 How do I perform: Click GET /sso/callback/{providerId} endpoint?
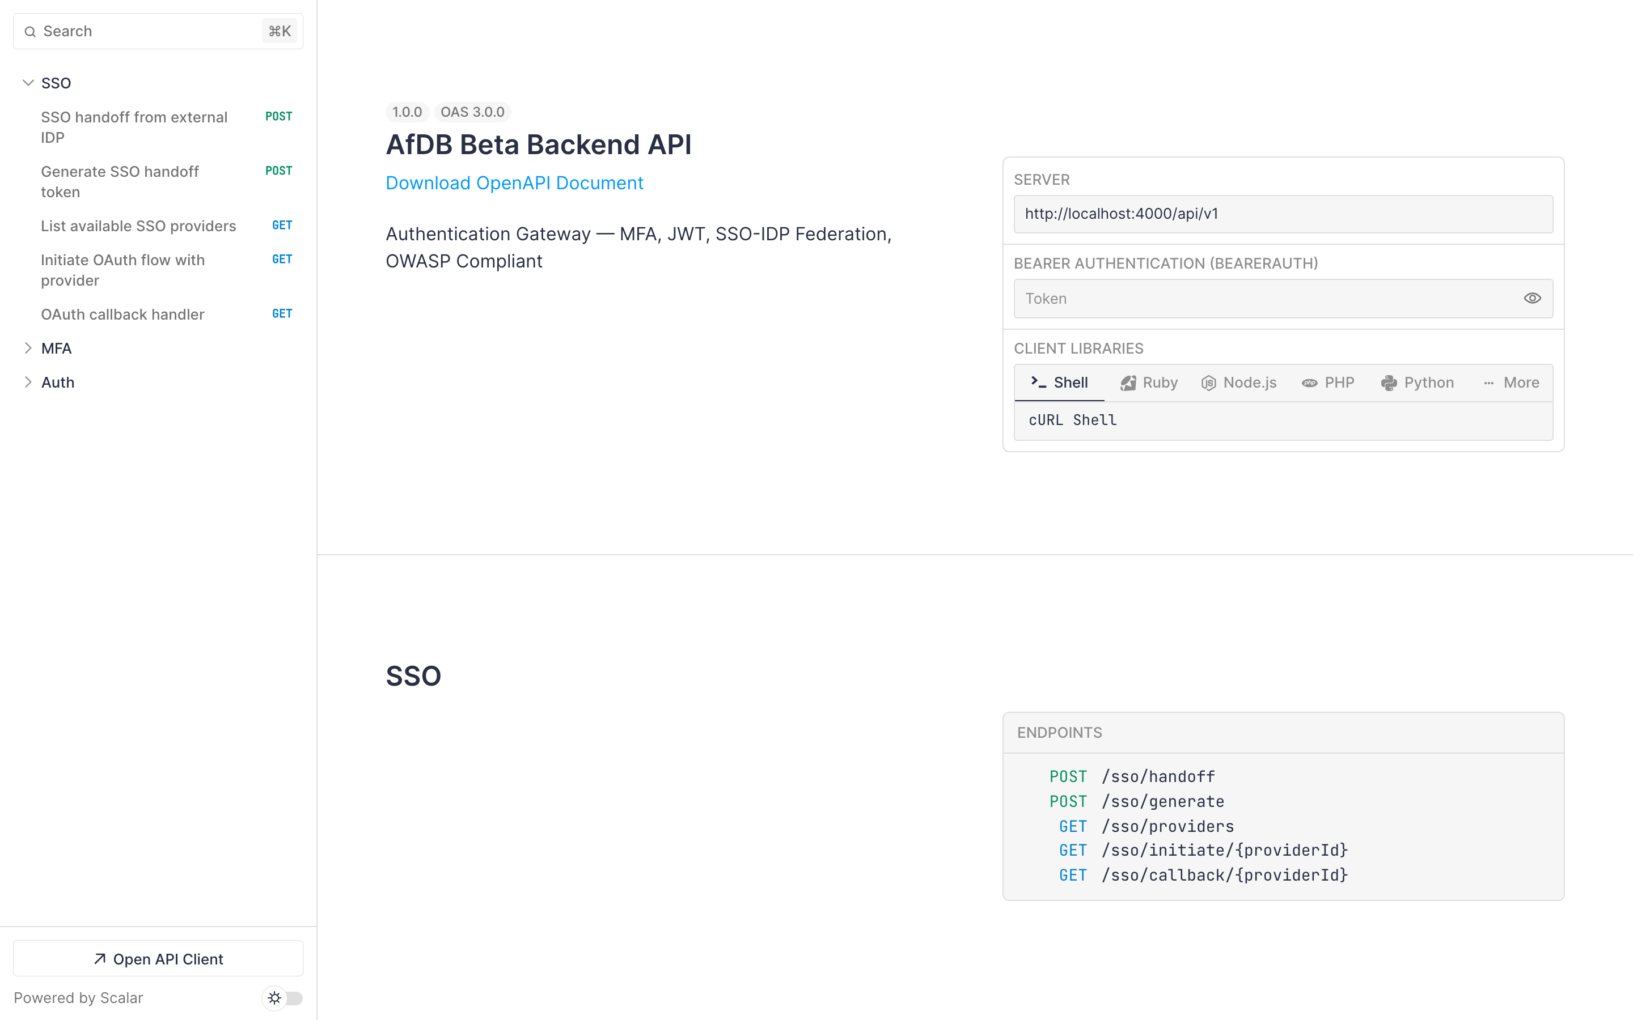[x=1203, y=875]
